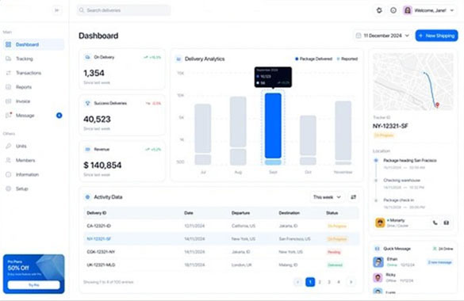Click the Revenue card icon
464x301 pixels.
[87, 150]
